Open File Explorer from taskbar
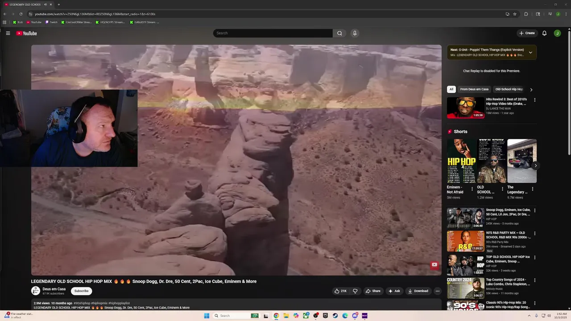Viewport: 571px width, 321px height. [286, 316]
